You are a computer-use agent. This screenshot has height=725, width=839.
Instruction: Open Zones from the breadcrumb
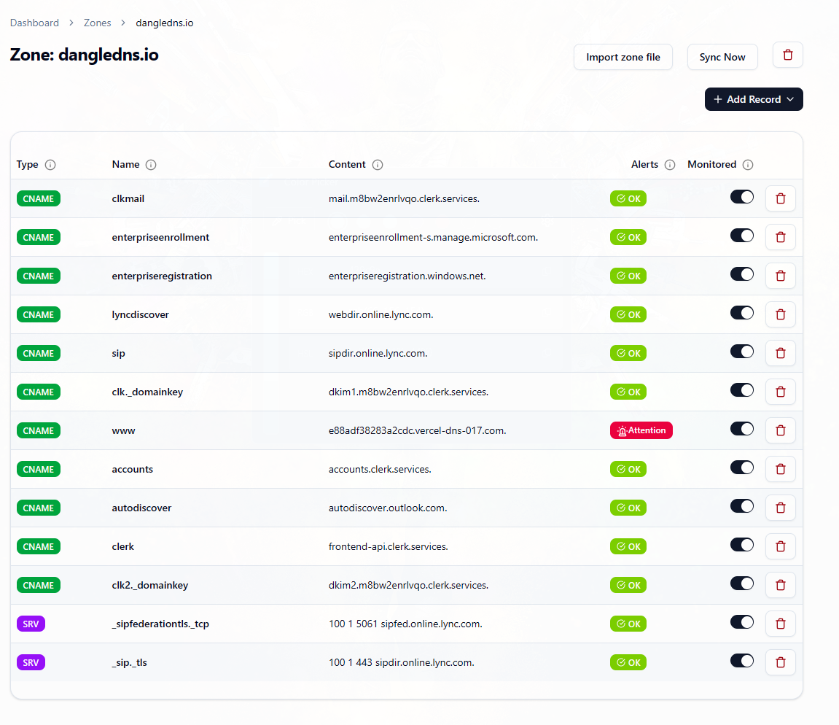tap(97, 23)
